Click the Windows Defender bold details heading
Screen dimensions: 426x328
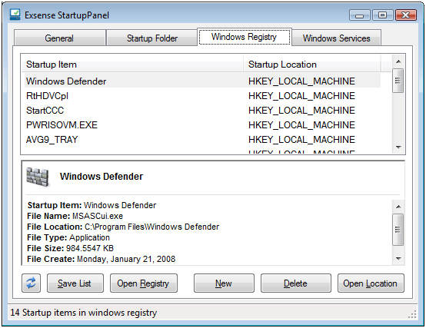102,177
